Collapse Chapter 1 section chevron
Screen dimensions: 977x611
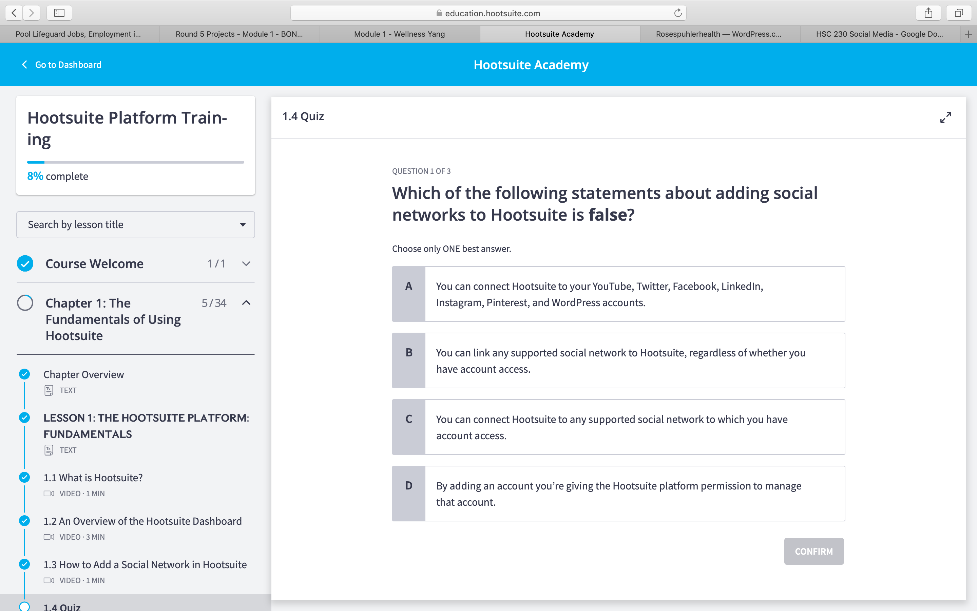(246, 303)
